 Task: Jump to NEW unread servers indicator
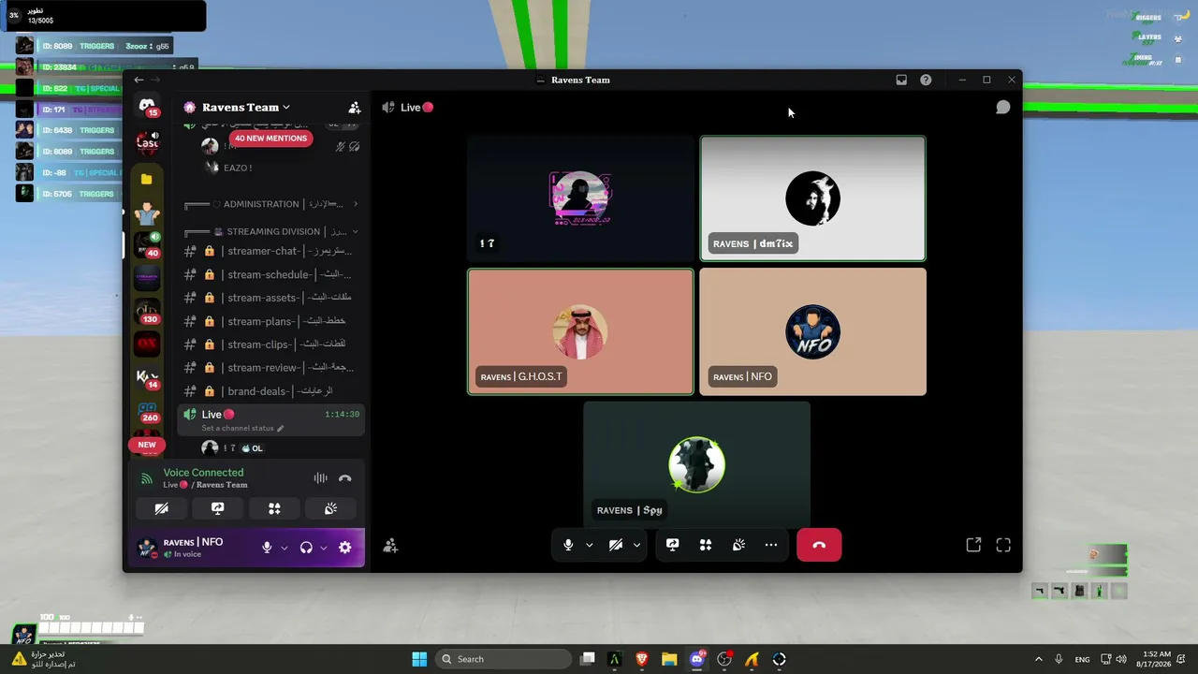pyautogui.click(x=147, y=445)
